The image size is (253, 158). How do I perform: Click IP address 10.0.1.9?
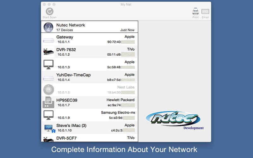point(64,118)
